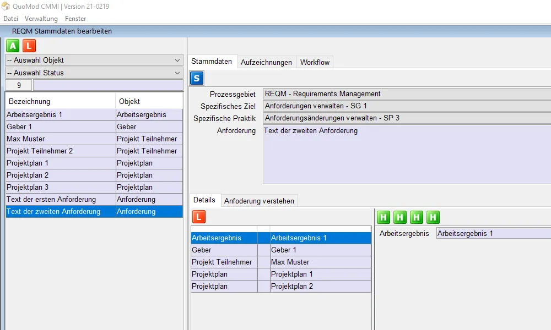This screenshot has width=551, height=330.
Task: Open the Fenster menu
Action: coord(75,19)
